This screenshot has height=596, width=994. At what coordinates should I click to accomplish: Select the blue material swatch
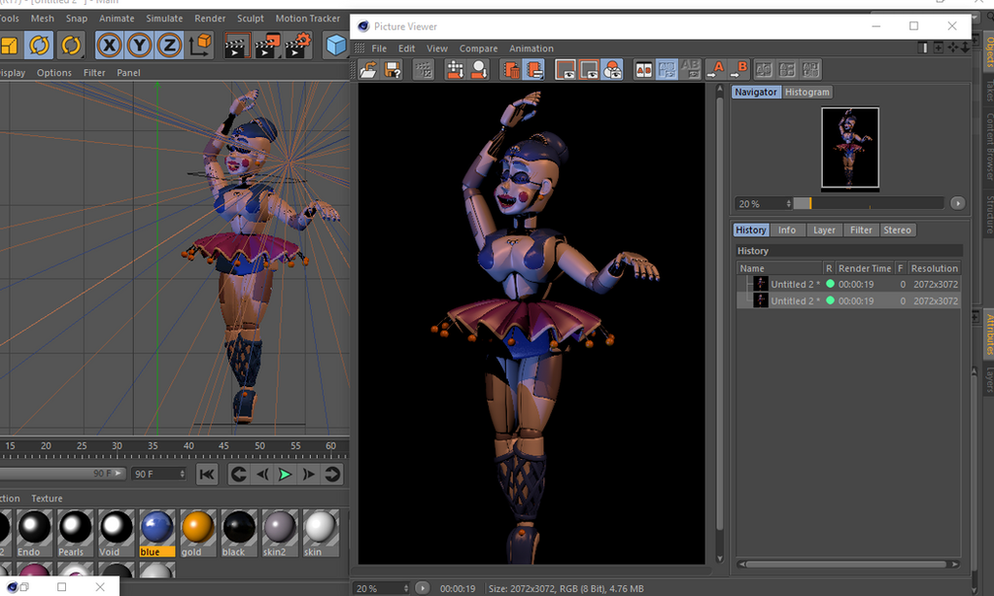(x=156, y=533)
